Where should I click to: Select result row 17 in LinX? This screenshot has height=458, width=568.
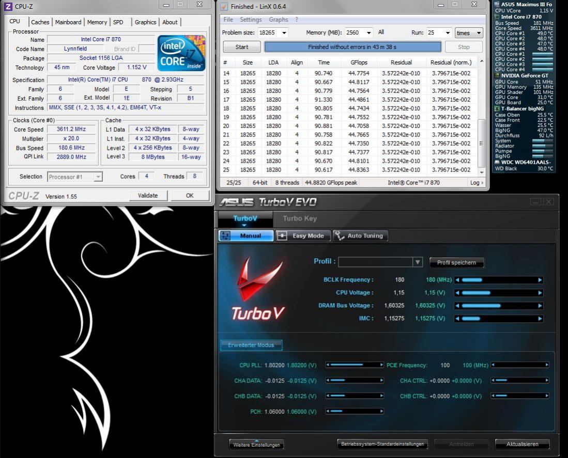pos(349,100)
